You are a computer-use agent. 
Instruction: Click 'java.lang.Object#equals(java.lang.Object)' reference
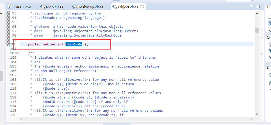coord(95,31)
